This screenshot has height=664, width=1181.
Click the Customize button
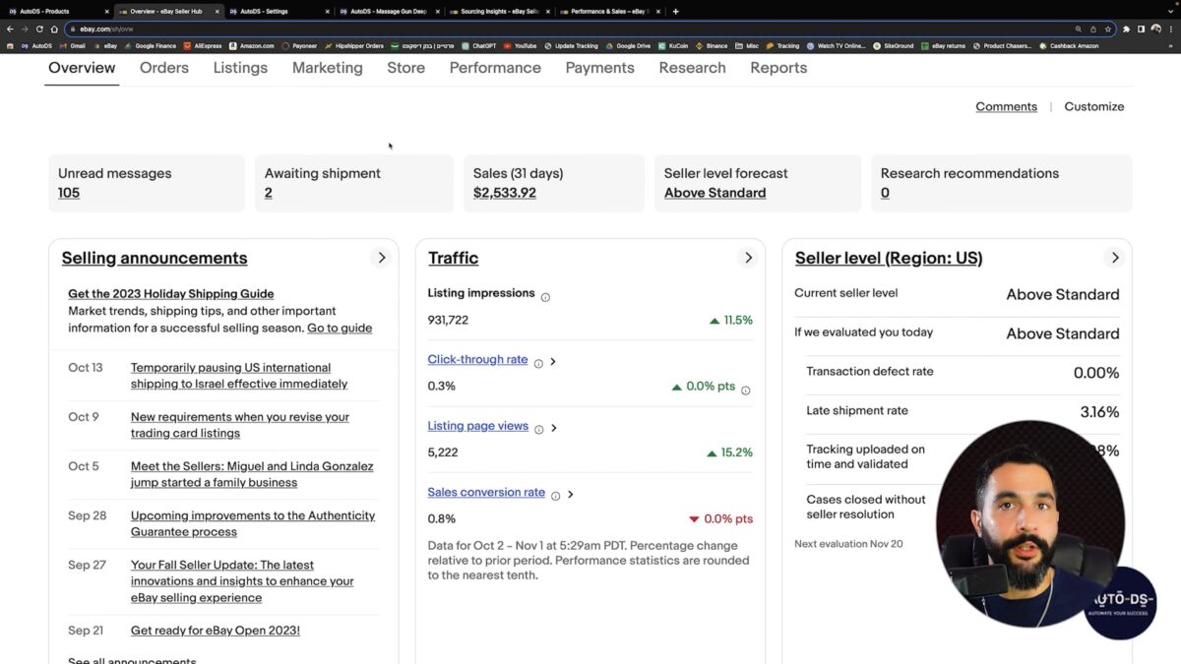click(x=1094, y=106)
